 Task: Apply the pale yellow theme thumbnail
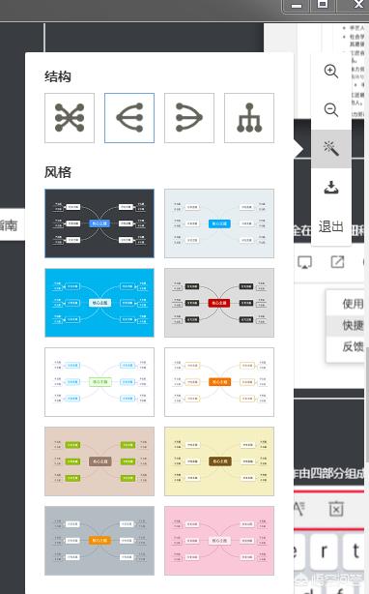[219, 461]
